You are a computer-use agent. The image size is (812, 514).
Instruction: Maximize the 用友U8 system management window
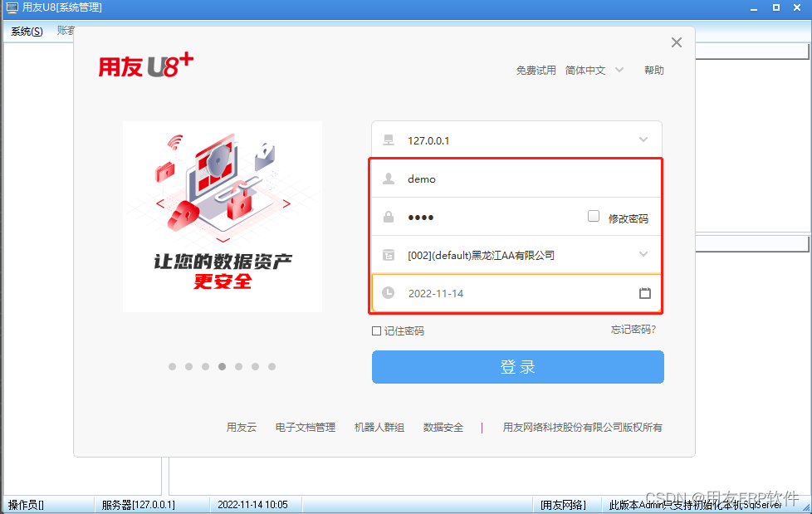(776, 7)
